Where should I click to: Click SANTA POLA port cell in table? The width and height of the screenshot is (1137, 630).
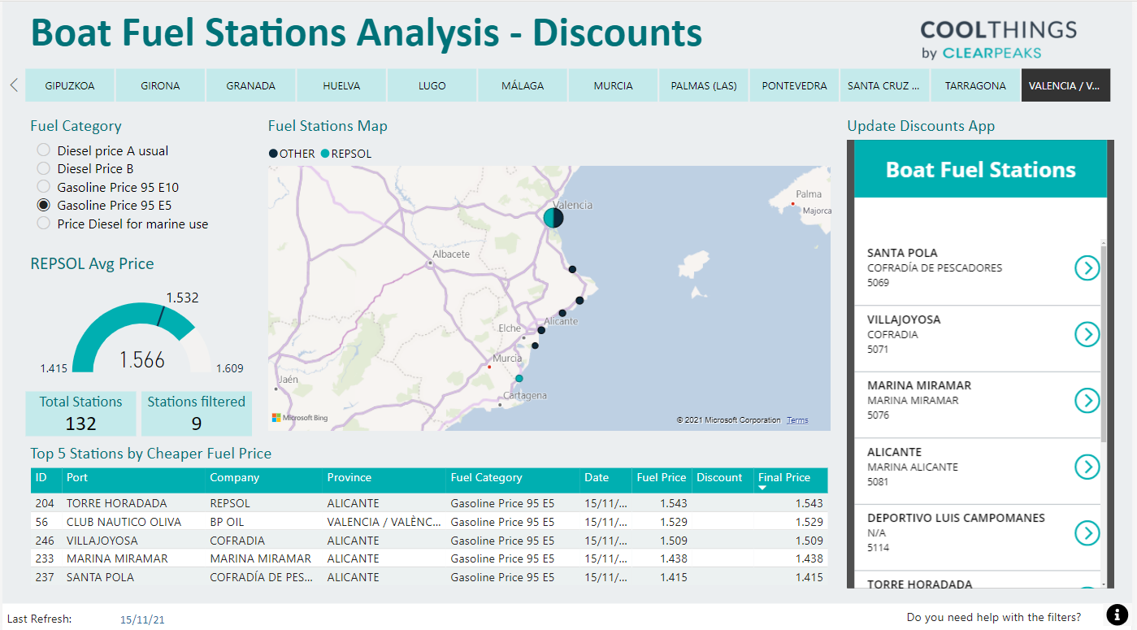[x=101, y=577]
